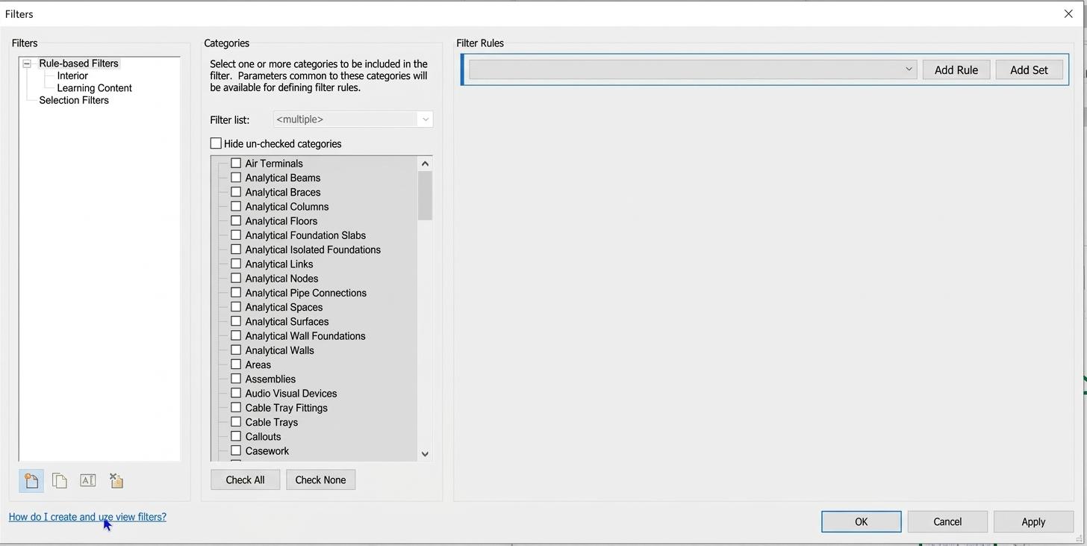This screenshot has height=546, width=1087.
Task: Click the Cable Tray Fittings label
Action: point(287,408)
